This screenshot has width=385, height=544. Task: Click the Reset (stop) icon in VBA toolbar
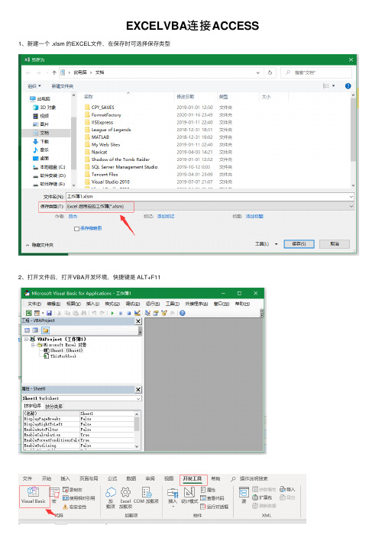pyautogui.click(x=129, y=313)
